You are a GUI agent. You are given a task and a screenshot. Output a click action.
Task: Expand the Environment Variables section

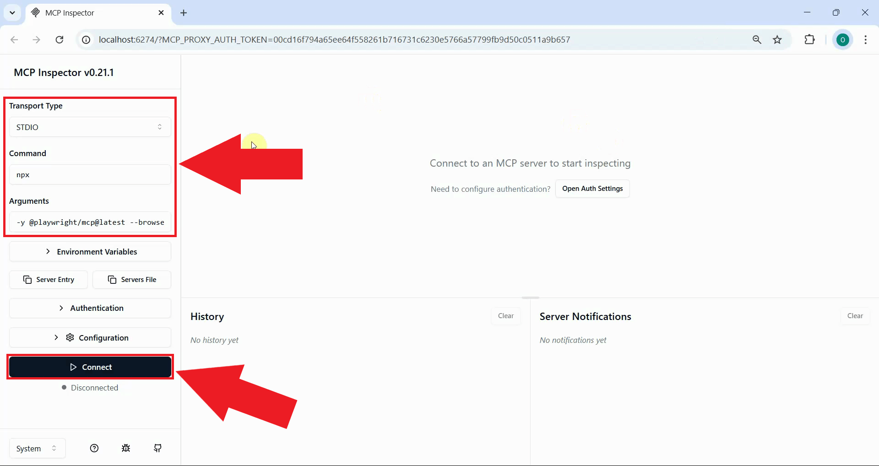(90, 251)
